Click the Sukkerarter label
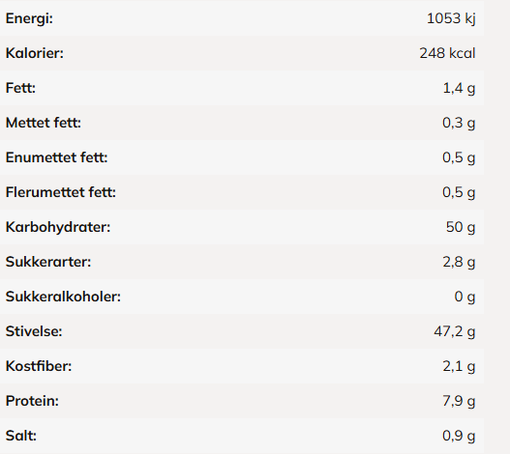This screenshot has width=510, height=454. point(48,262)
